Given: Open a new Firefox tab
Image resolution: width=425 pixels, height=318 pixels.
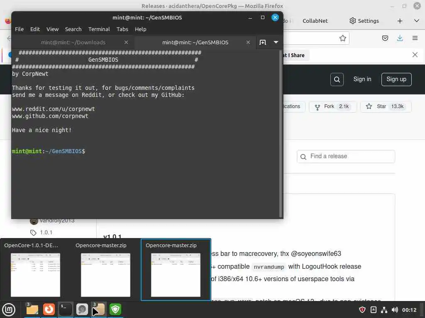Looking at the screenshot, I should (400, 21).
